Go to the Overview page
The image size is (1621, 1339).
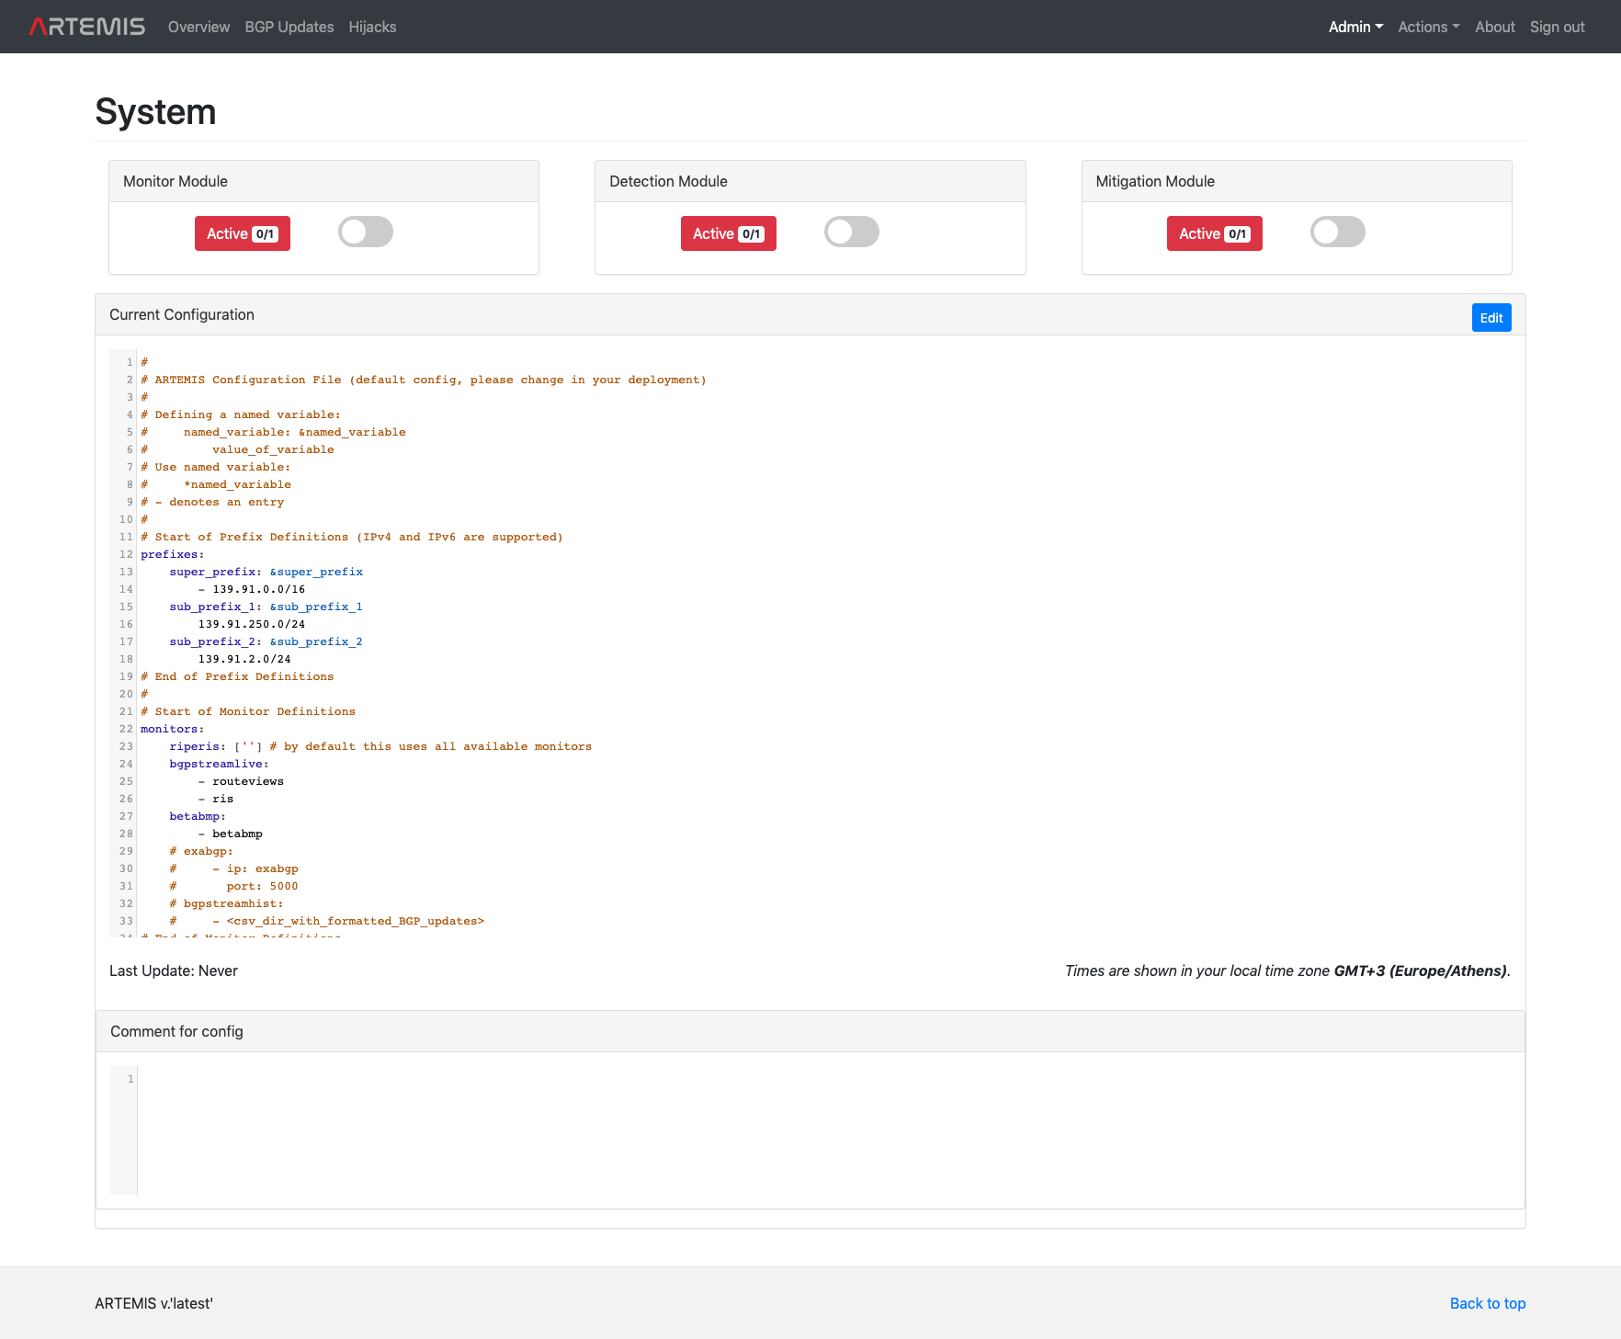pos(198,27)
